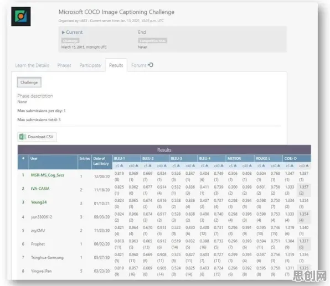This screenshot has height=286, width=330.
Task: Sort by METEOR c5 arrow
Action: coord(235,166)
